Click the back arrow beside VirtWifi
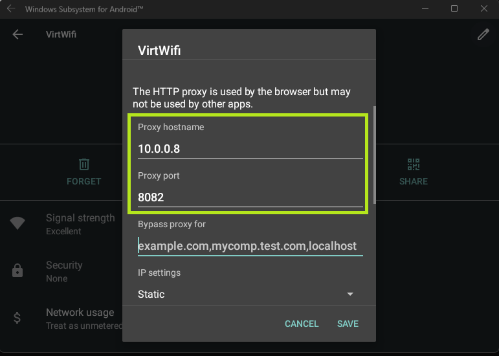The height and width of the screenshot is (356, 499). 17,34
